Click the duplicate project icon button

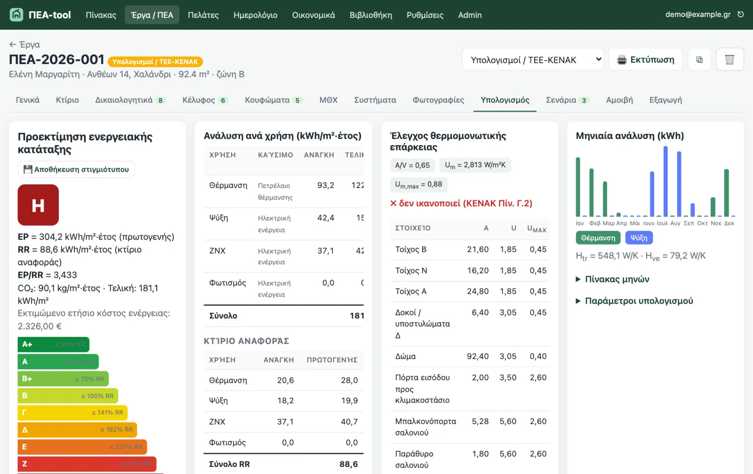tap(699, 60)
